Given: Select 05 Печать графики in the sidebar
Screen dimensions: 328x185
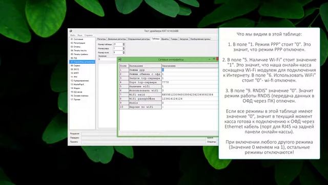Looking at the screenshot, I should coord(79,54).
